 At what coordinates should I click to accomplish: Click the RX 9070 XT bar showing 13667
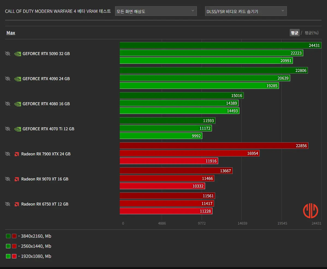click(x=176, y=171)
